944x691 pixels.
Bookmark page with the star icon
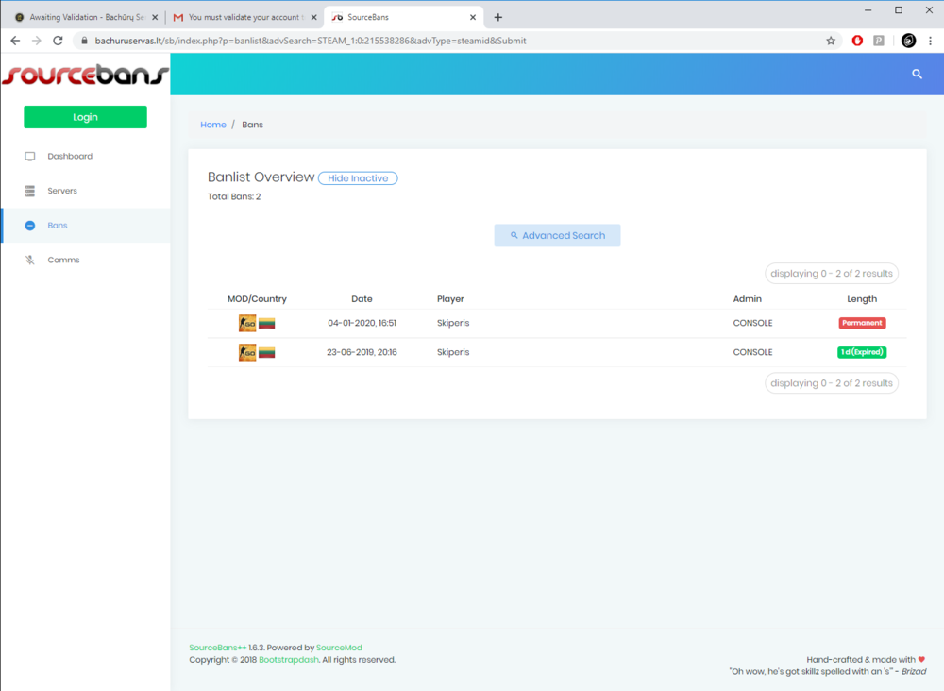coord(831,41)
